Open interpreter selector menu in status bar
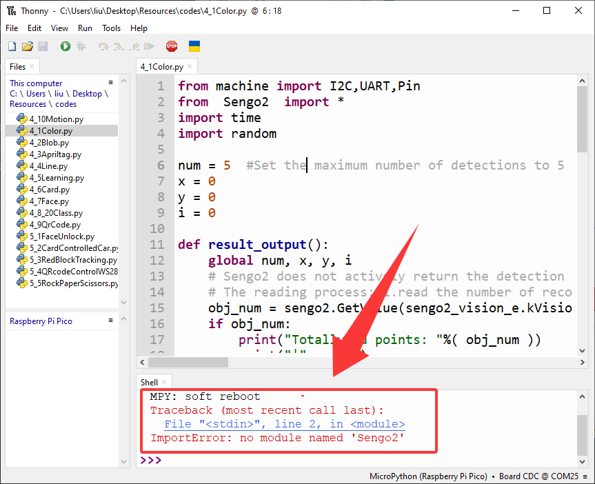 585,476
